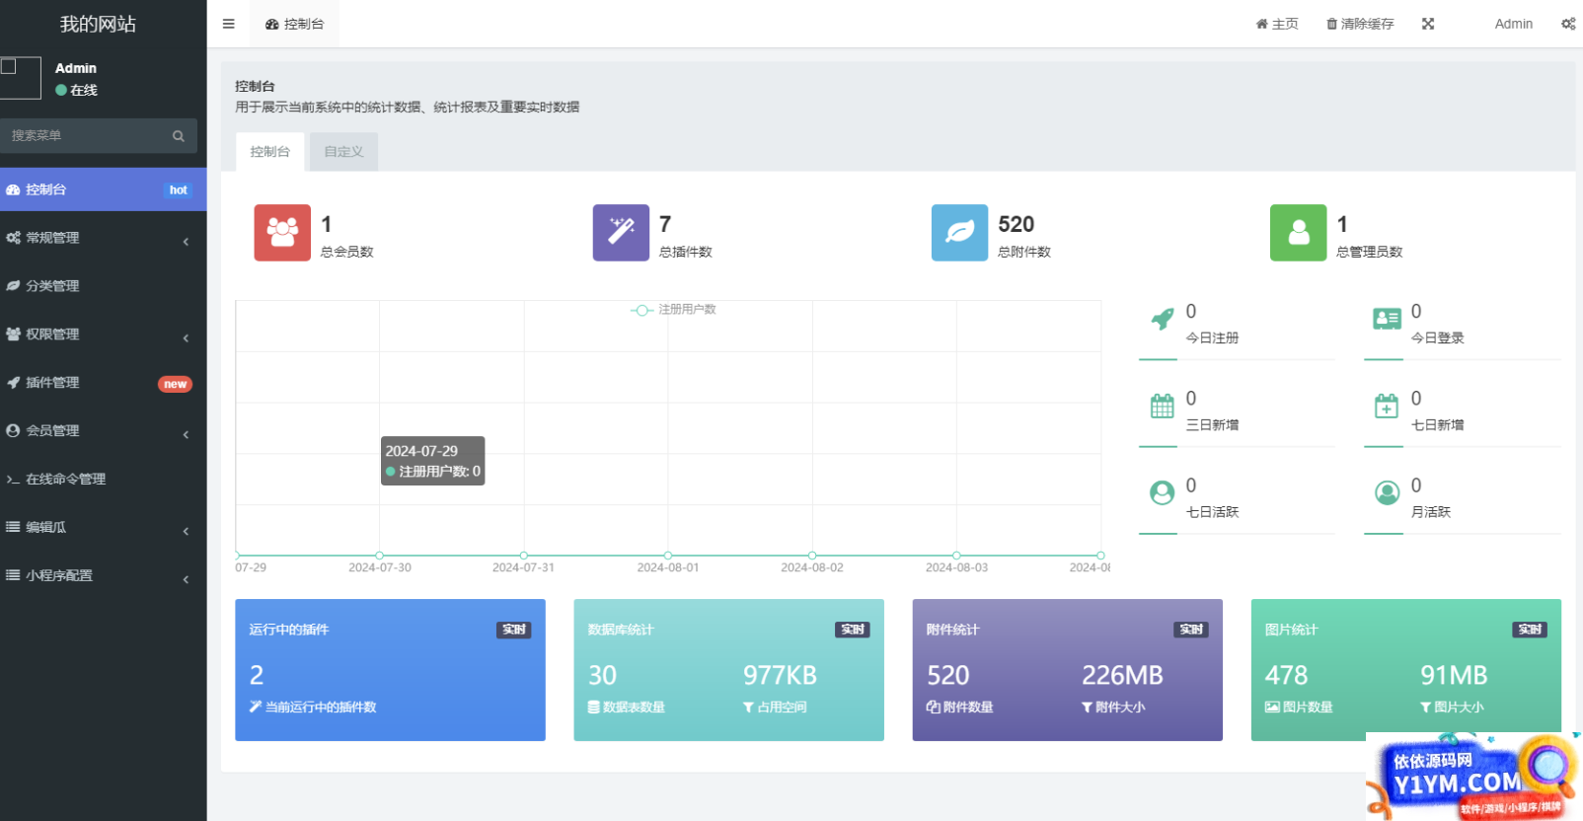Click the new badge on 插件管理

175,385
